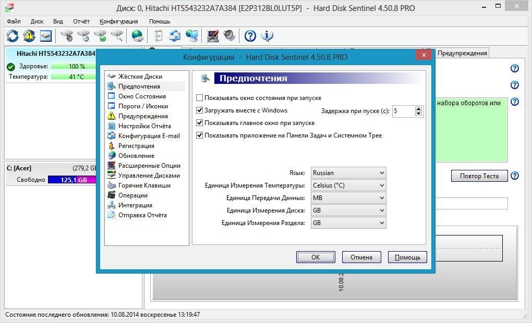The width and height of the screenshot is (532, 323).
Task: Click the Refresh toolbar icon
Action: (13, 35)
